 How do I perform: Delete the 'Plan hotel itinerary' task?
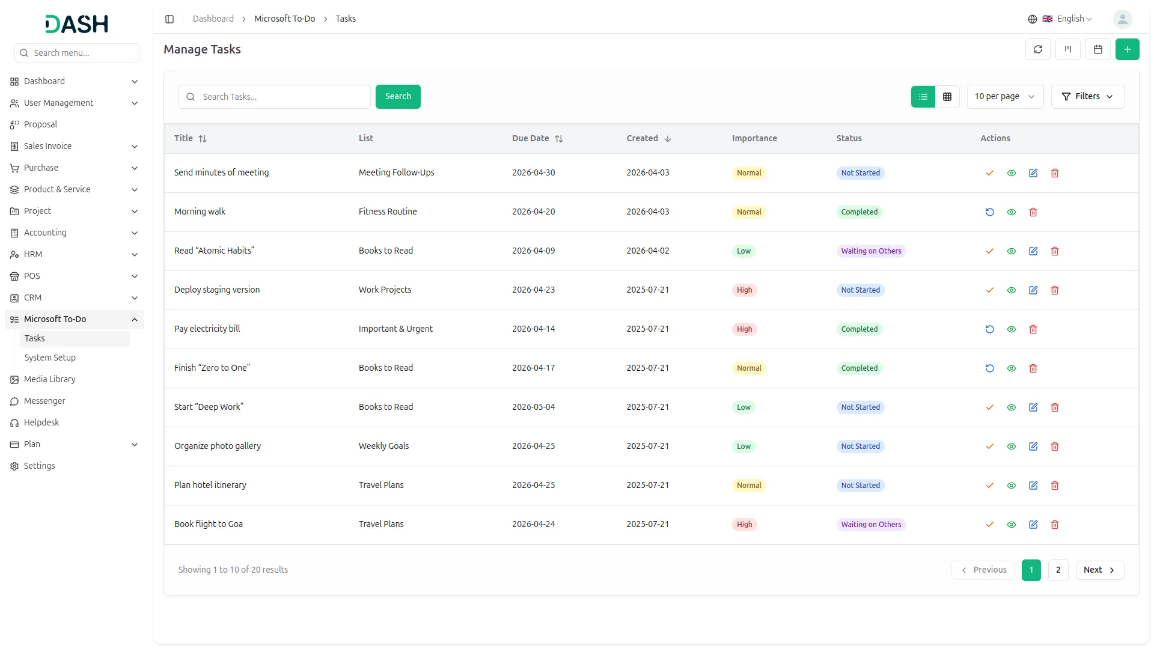(1054, 486)
